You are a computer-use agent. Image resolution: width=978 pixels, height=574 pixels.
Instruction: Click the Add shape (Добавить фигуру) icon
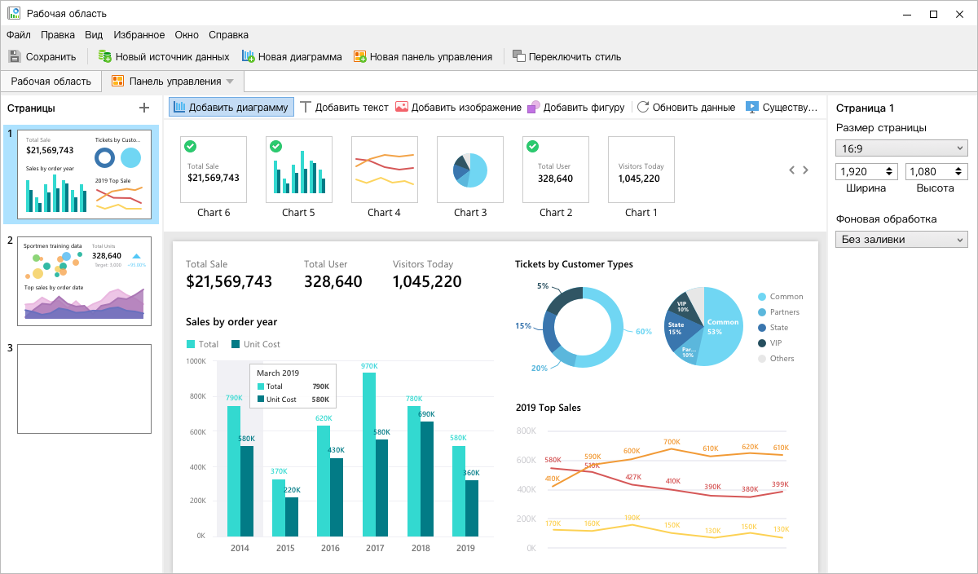click(533, 107)
